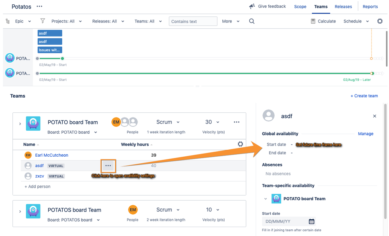389x236 pixels.
Task: Click the availability panel vertical scrollbar
Action: 385,161
